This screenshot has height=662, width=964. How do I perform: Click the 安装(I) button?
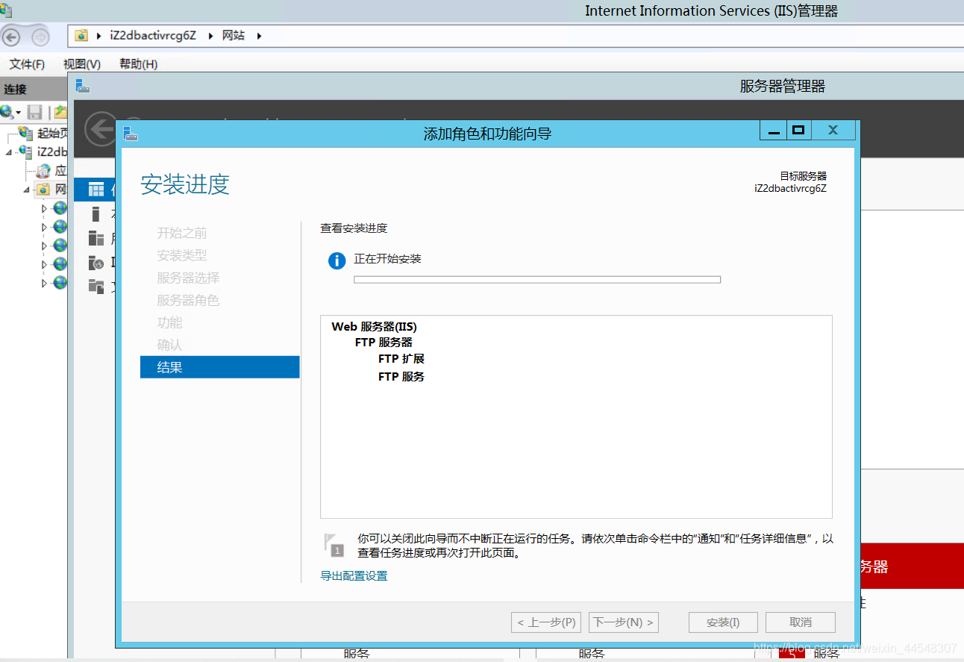click(x=723, y=622)
